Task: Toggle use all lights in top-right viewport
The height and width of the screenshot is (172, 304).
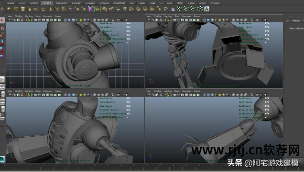Action: [x=220, y=20]
